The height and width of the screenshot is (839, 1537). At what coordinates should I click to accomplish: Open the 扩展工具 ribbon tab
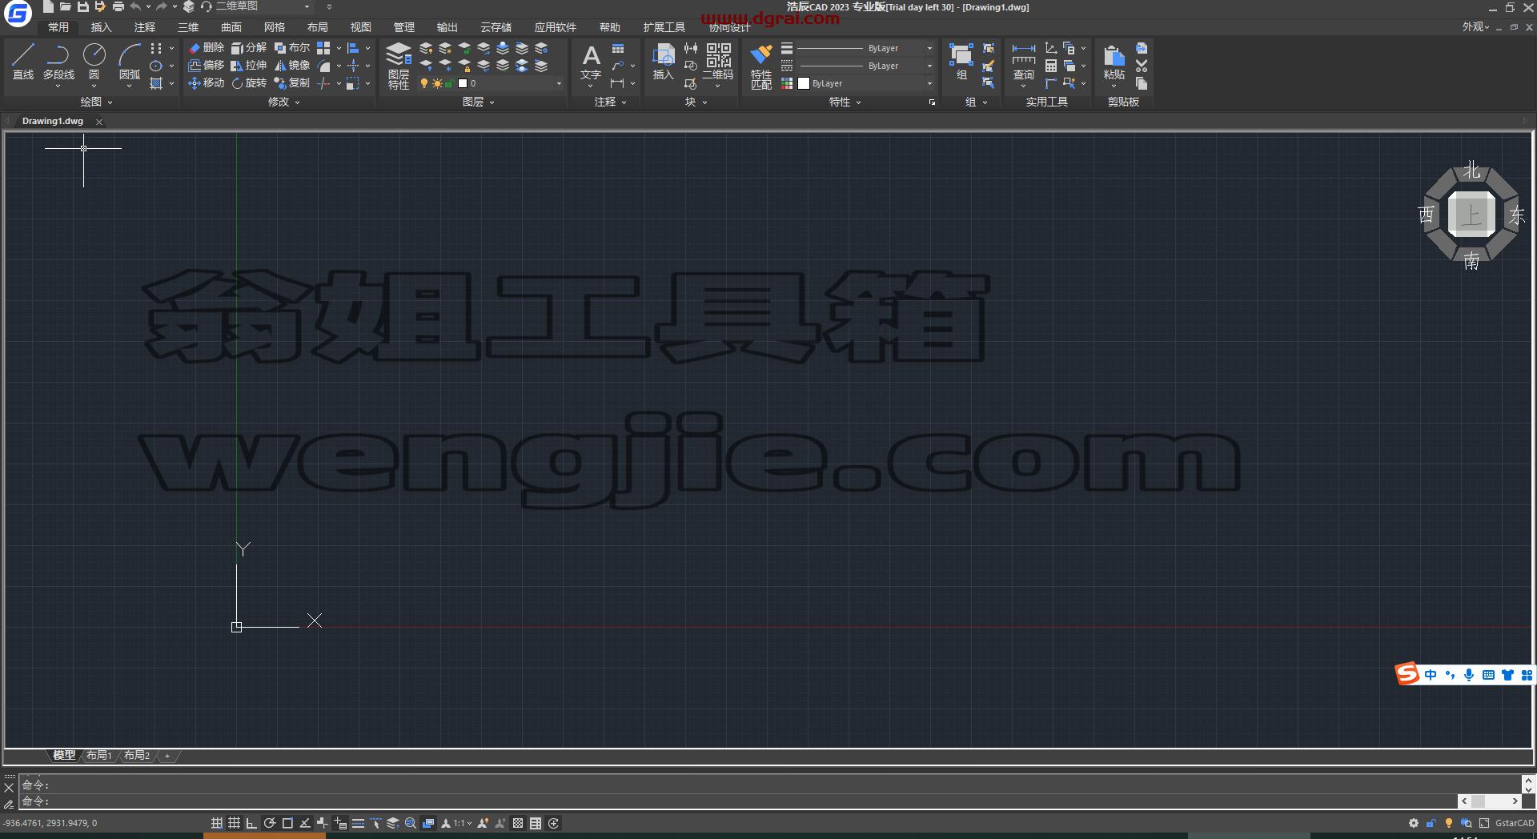pos(664,27)
